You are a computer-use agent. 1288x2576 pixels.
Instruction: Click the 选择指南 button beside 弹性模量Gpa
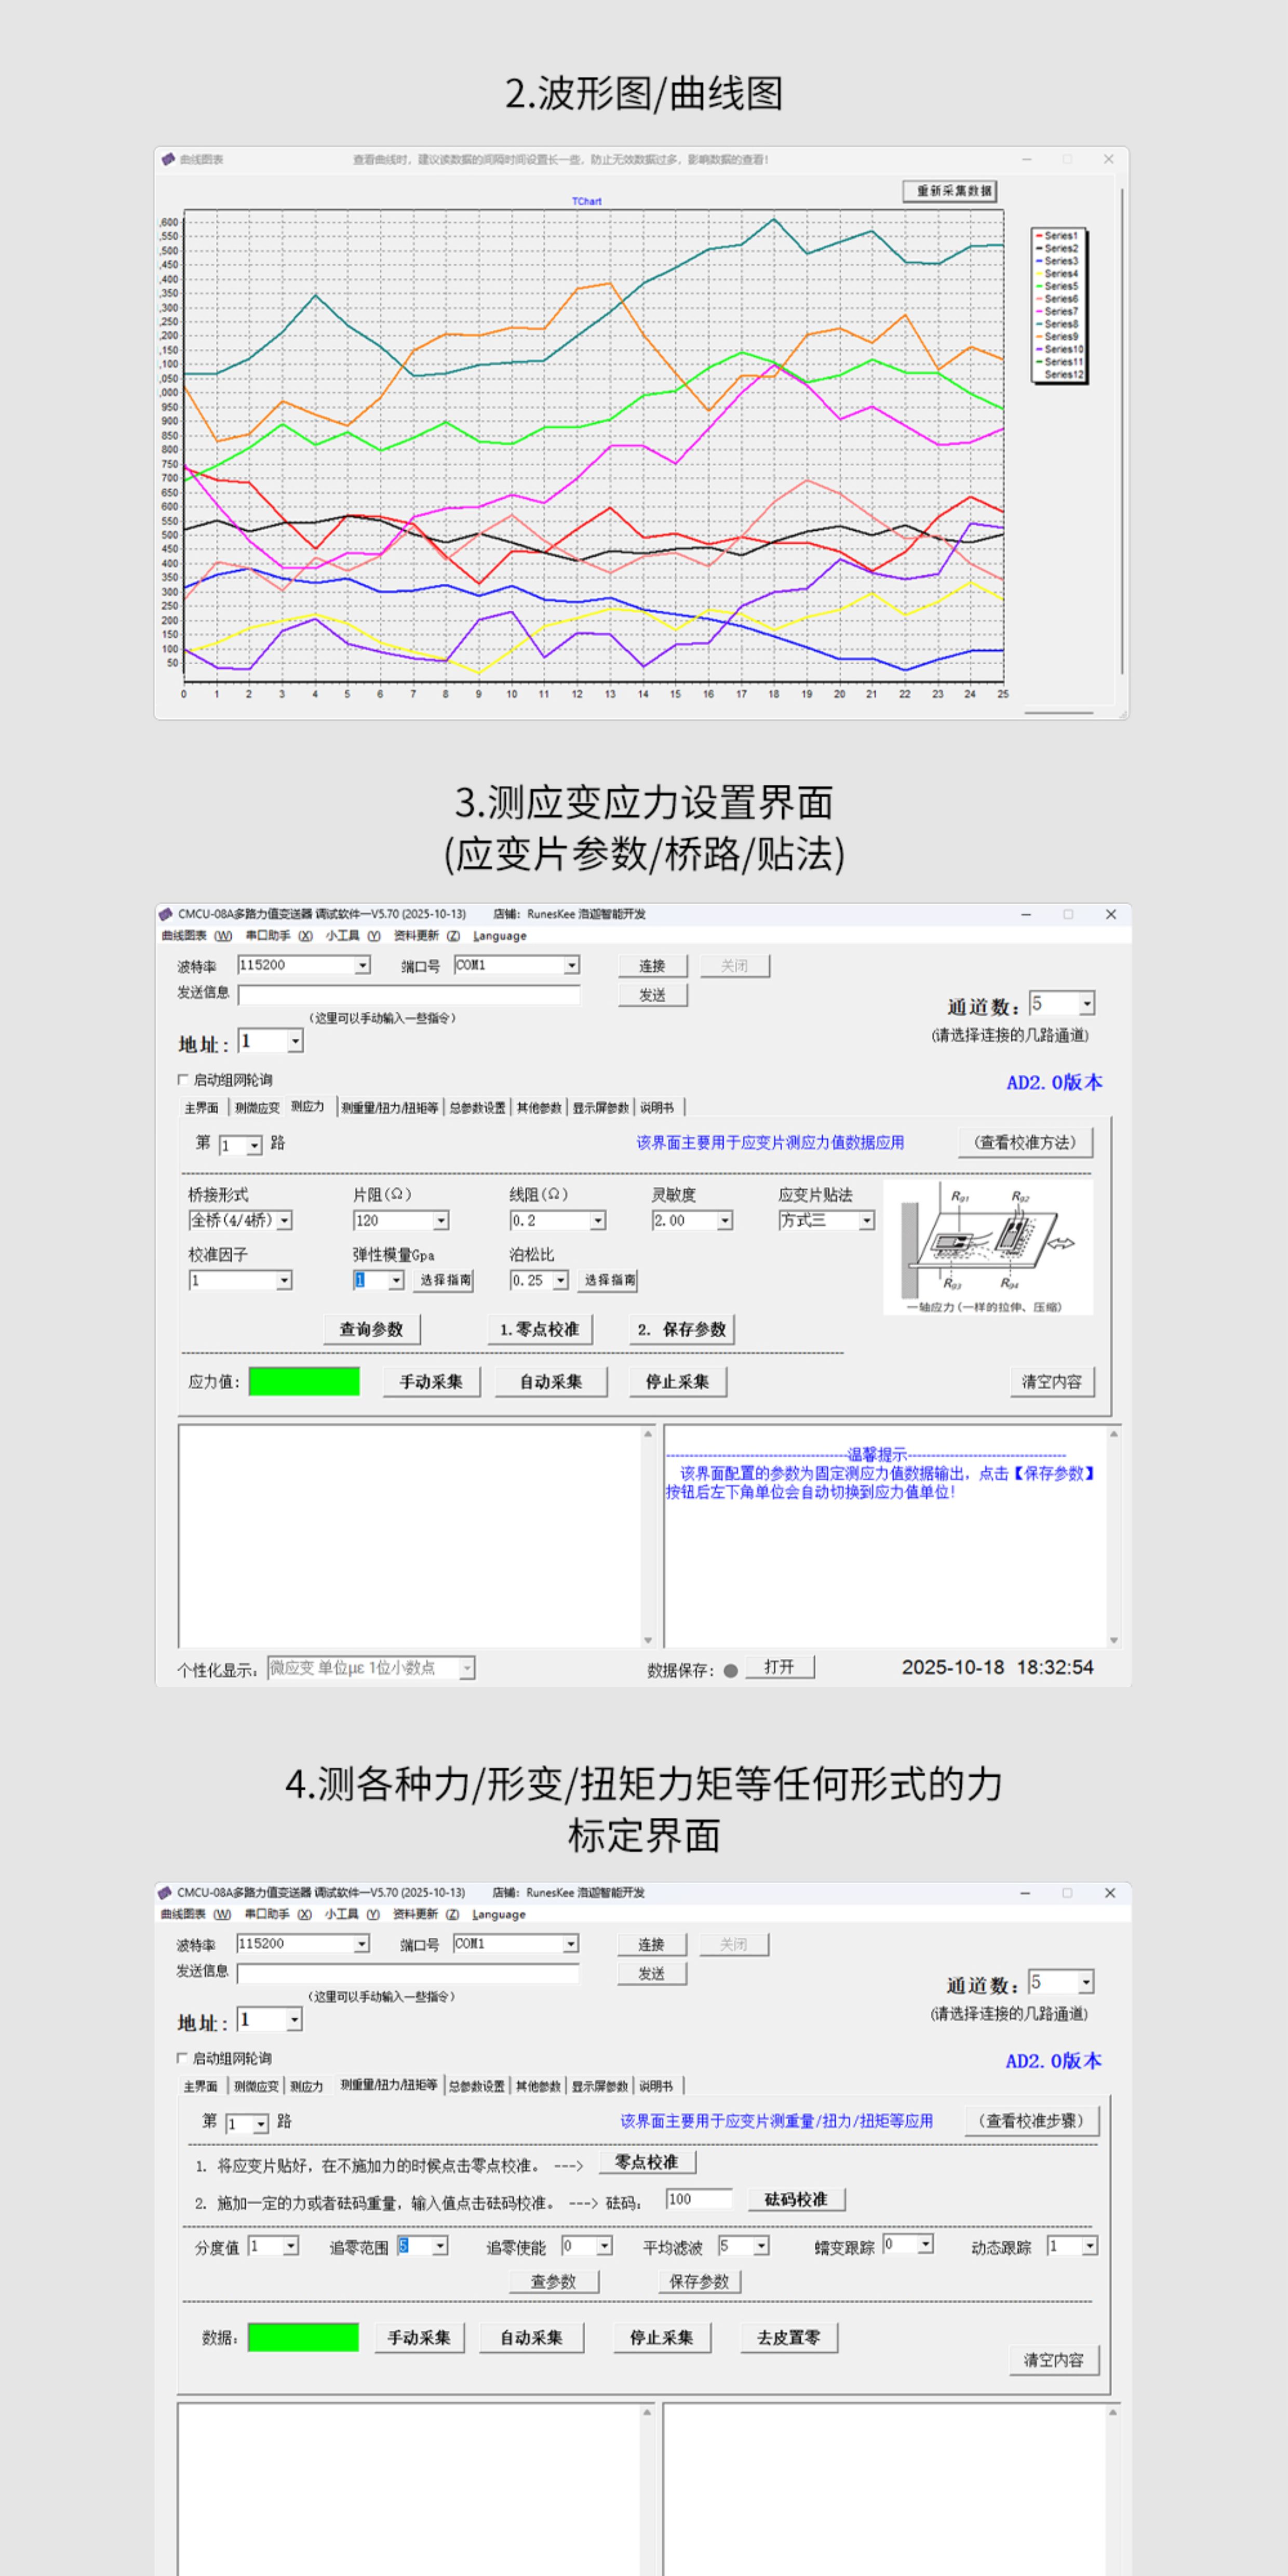[x=444, y=1281]
